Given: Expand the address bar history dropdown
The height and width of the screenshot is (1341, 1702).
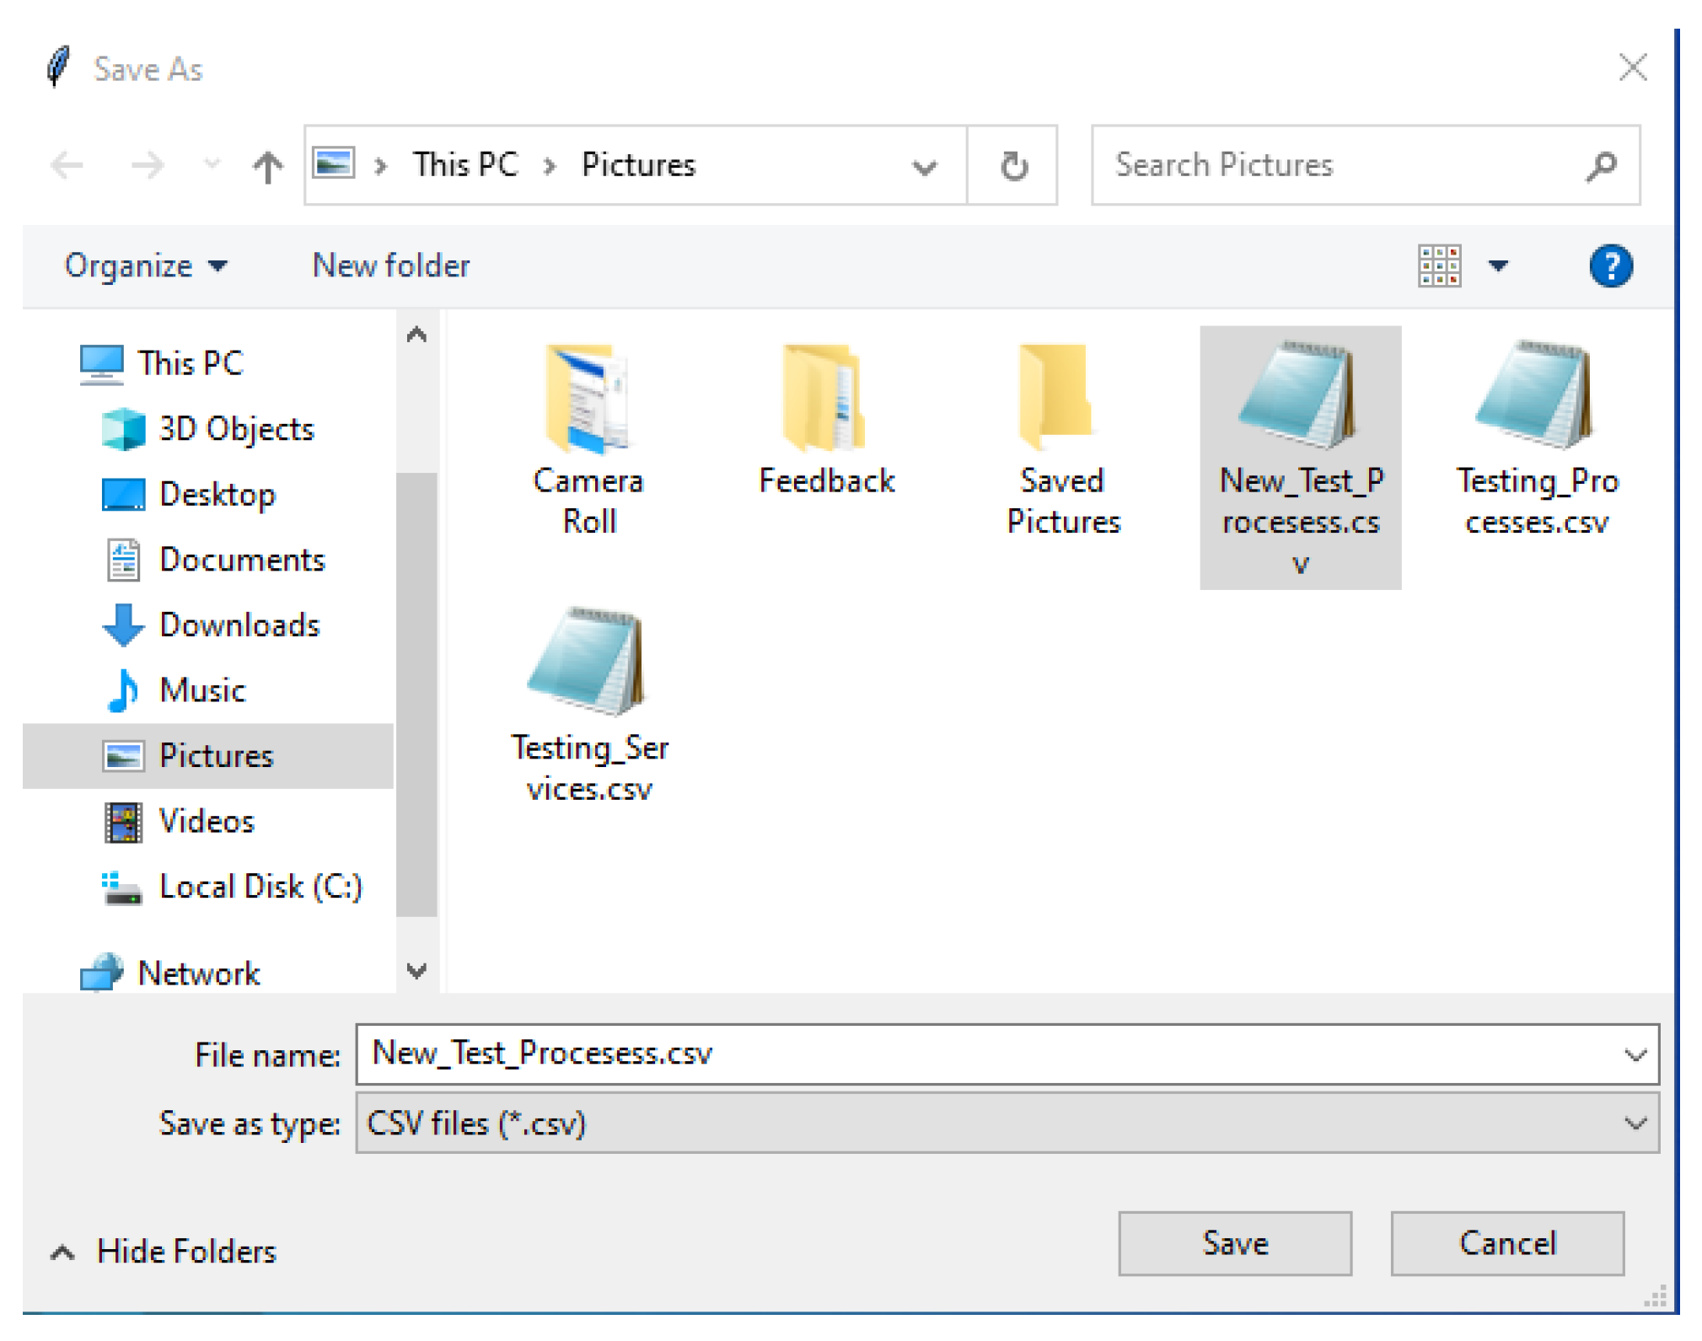Looking at the screenshot, I should [924, 167].
